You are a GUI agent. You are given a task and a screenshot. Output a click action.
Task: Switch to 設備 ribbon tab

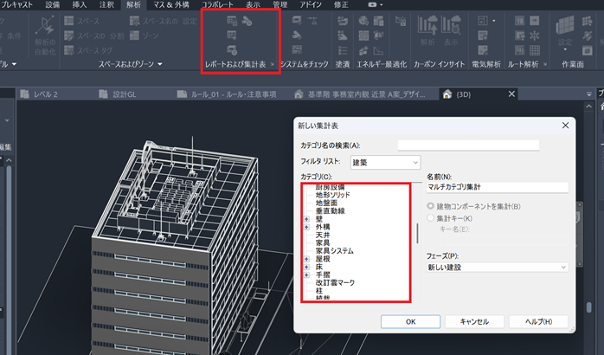coord(53,4)
